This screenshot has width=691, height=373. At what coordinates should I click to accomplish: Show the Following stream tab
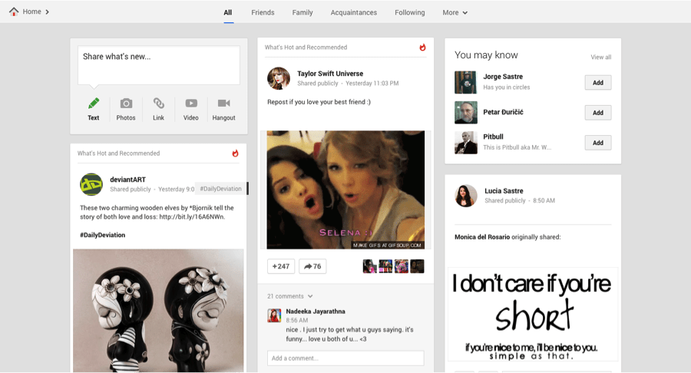tap(410, 12)
